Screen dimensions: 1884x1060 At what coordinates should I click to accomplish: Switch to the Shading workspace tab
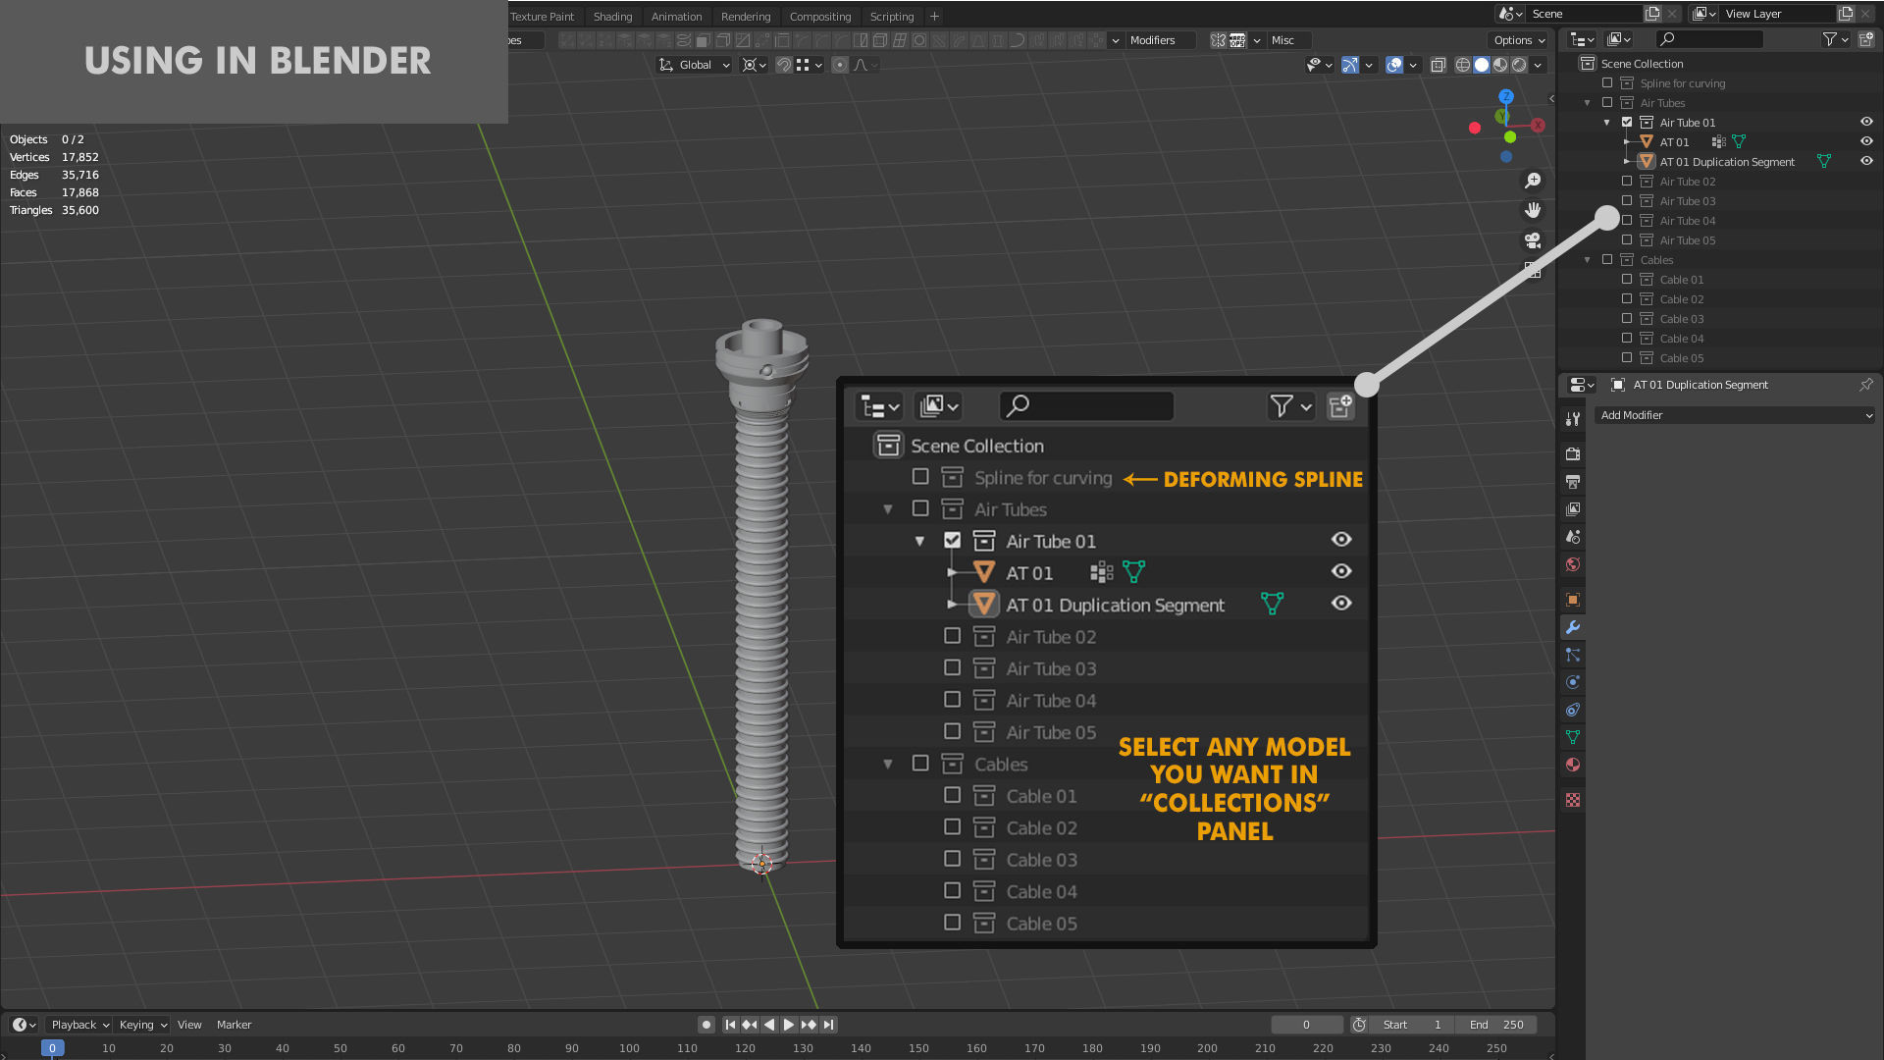612,17
